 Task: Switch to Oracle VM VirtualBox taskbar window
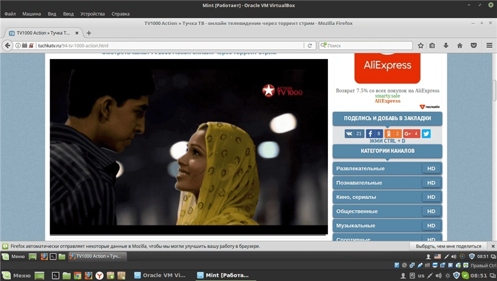[x=160, y=275]
